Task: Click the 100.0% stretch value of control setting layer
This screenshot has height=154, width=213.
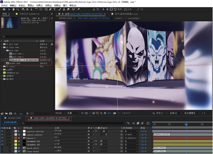Action: click(144, 131)
